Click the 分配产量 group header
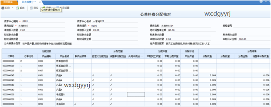 click(163, 51)
